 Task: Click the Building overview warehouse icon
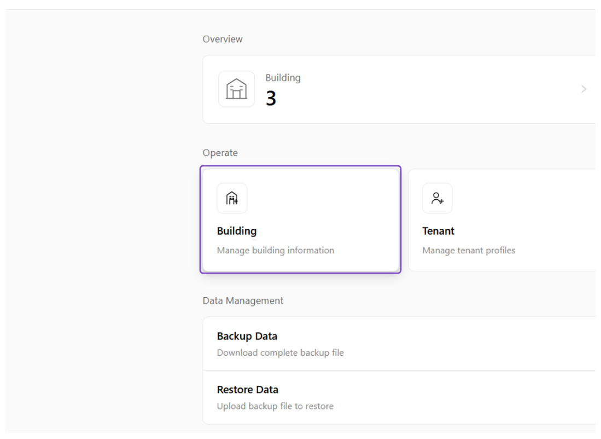pyautogui.click(x=236, y=89)
